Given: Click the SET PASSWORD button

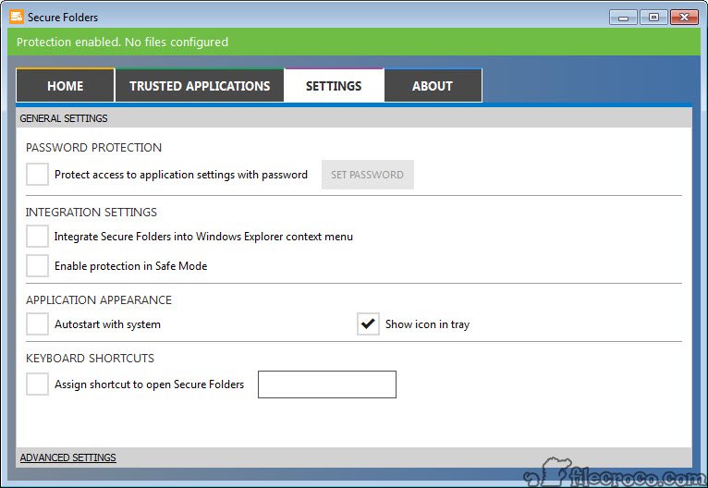Looking at the screenshot, I should point(368,175).
